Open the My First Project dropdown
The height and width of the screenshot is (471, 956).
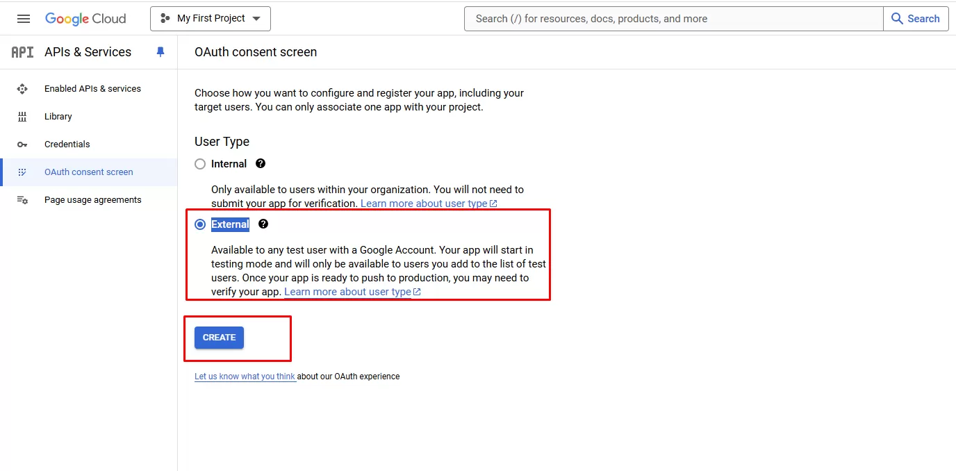click(211, 19)
